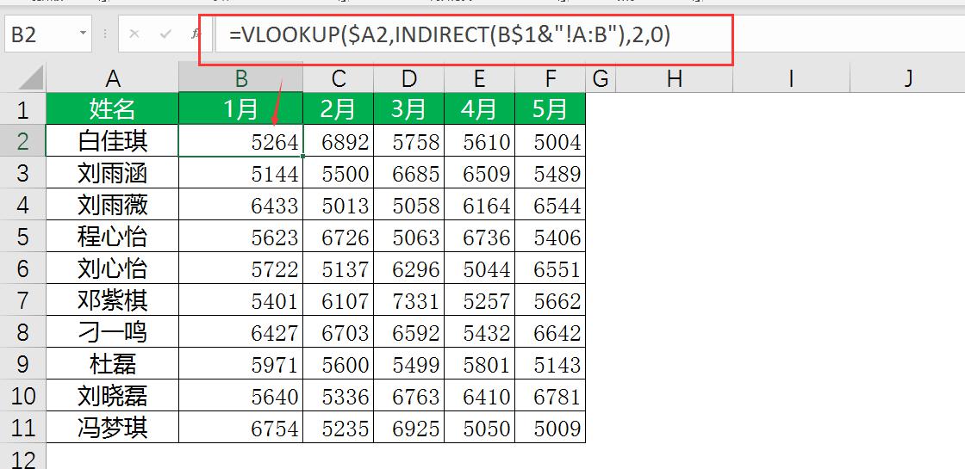This screenshot has height=469, width=965.
Task: Click the cell with value 6892
Action: click(338, 141)
